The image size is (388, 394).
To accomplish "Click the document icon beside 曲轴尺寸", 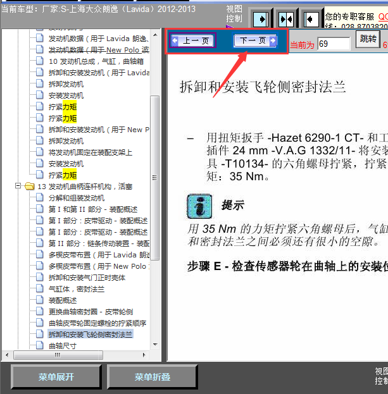I will pos(39,345).
